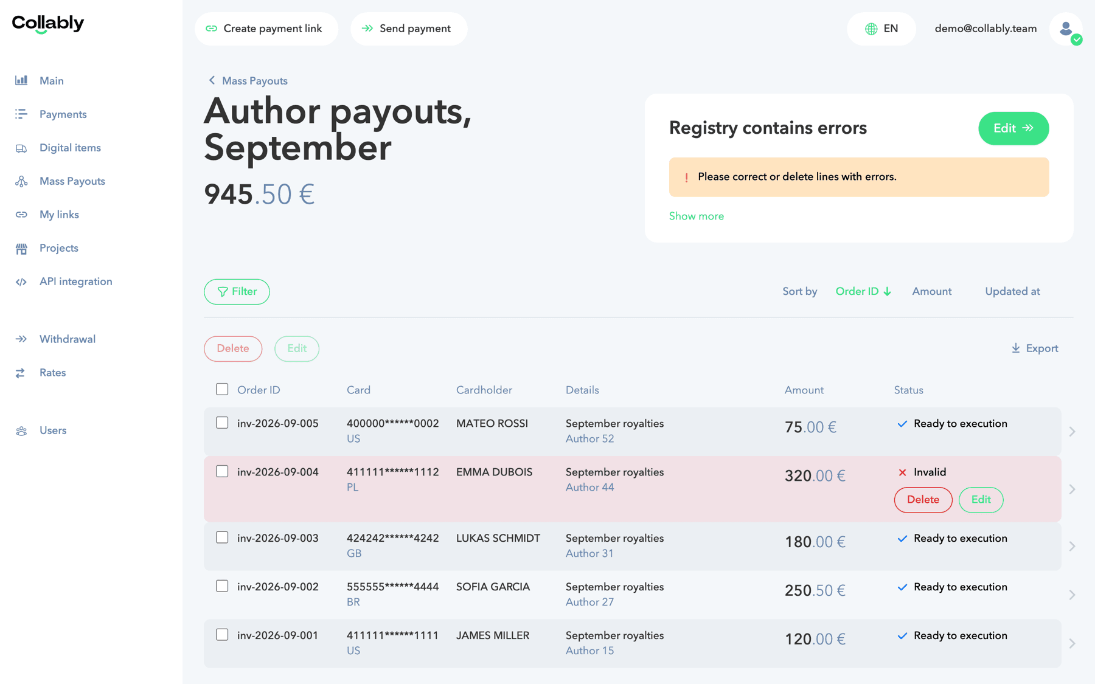This screenshot has width=1095, height=684.
Task: Edit the invalid inv-2026-09-004 row
Action: (x=981, y=500)
